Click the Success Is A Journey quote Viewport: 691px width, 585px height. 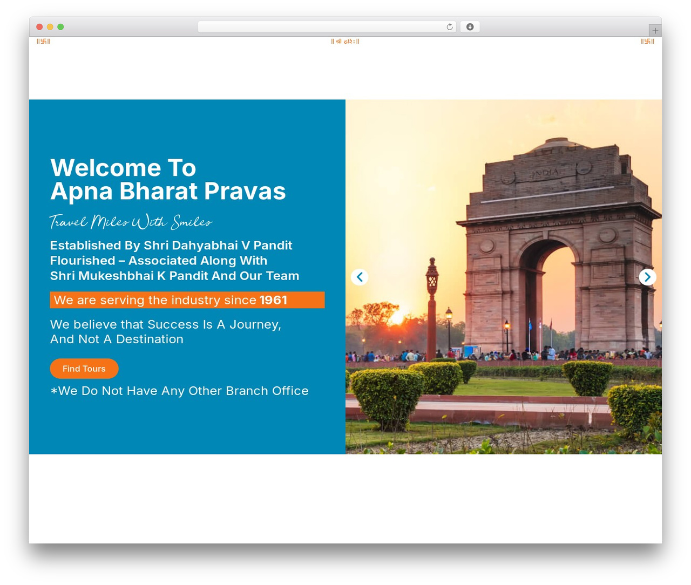(166, 332)
